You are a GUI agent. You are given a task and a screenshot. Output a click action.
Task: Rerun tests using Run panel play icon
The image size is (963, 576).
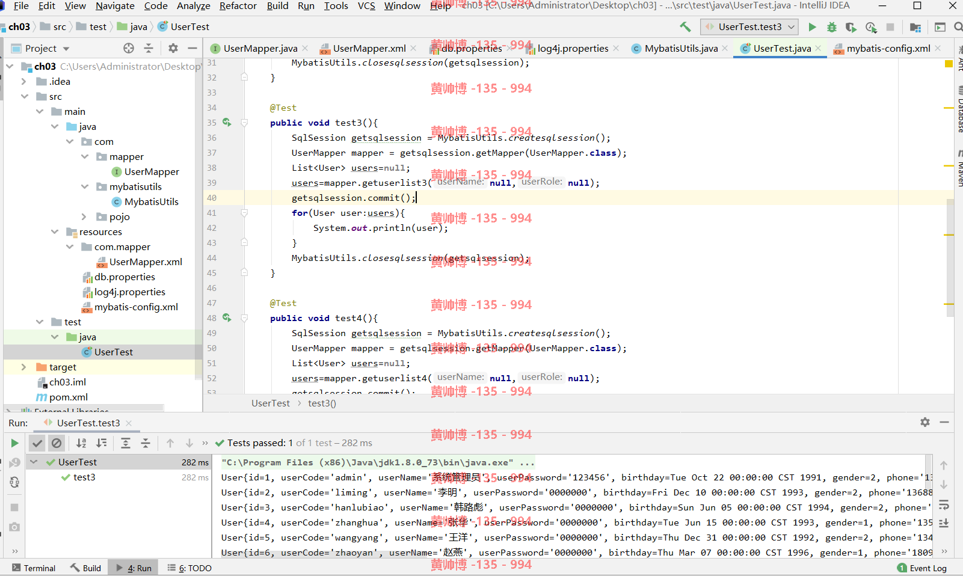point(14,443)
